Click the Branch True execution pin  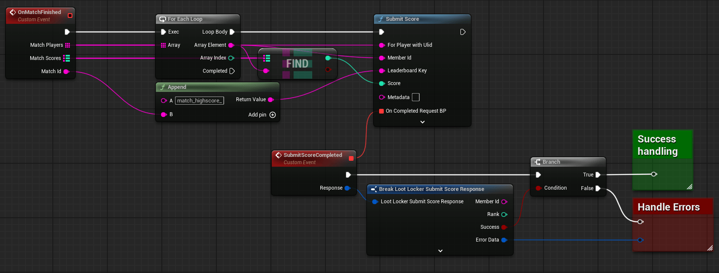[598, 175]
